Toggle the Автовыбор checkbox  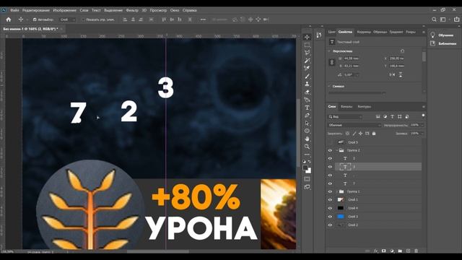coord(35,19)
